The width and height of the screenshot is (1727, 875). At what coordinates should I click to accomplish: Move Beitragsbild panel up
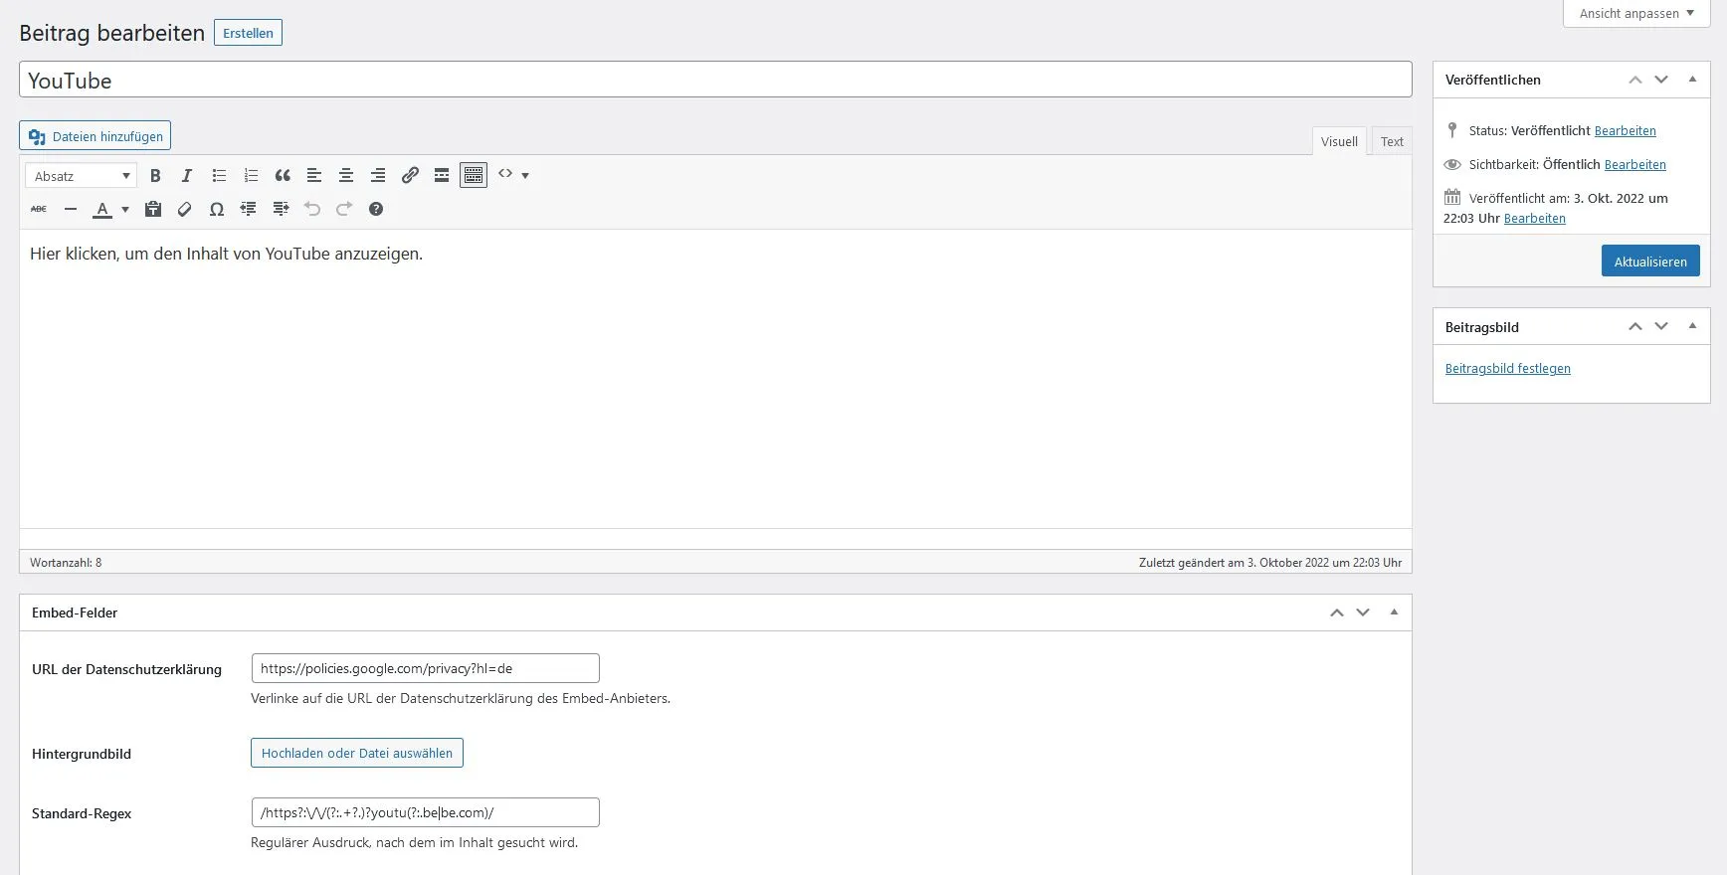(1634, 326)
